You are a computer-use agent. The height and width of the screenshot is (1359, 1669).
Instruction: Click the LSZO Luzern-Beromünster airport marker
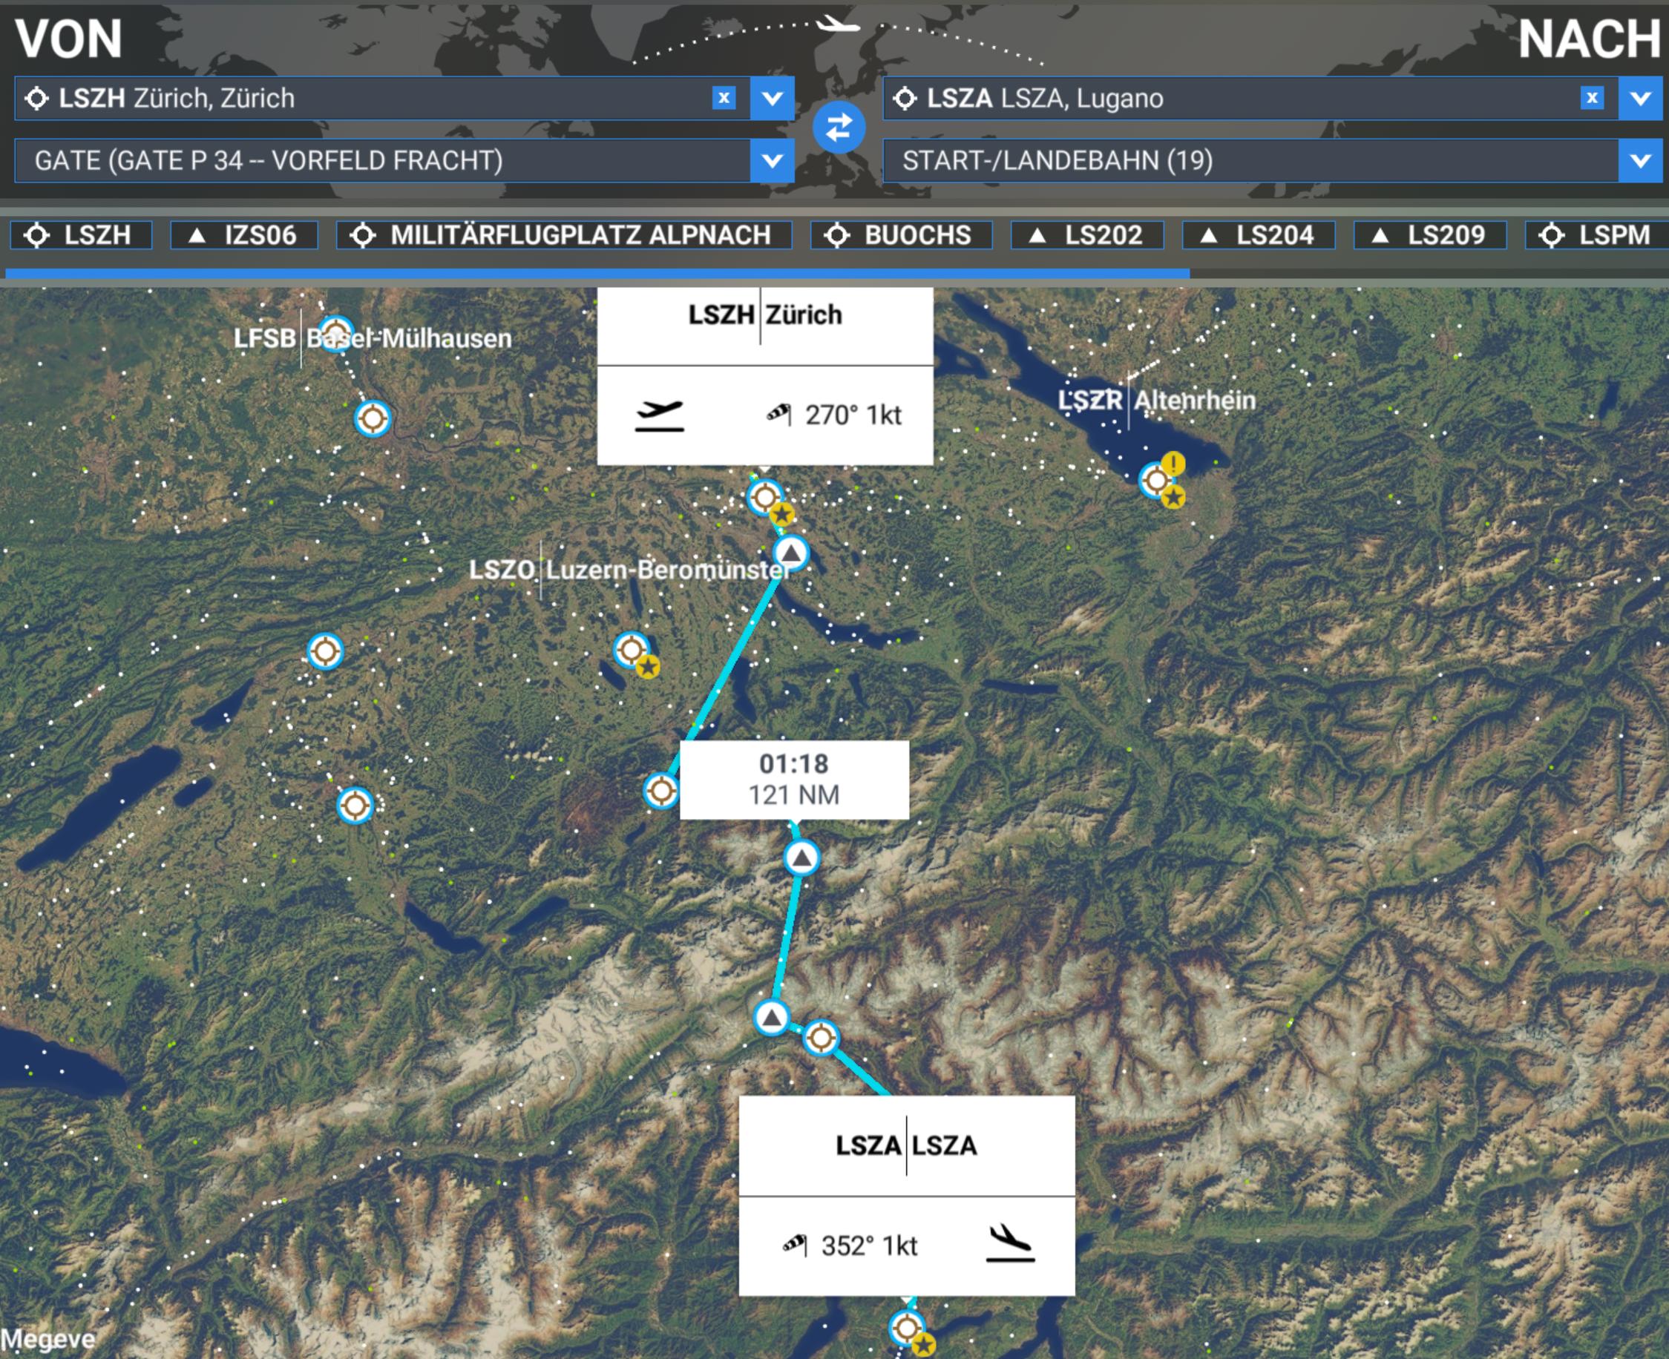(632, 650)
